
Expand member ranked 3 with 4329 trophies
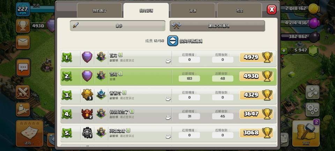coord(169,95)
